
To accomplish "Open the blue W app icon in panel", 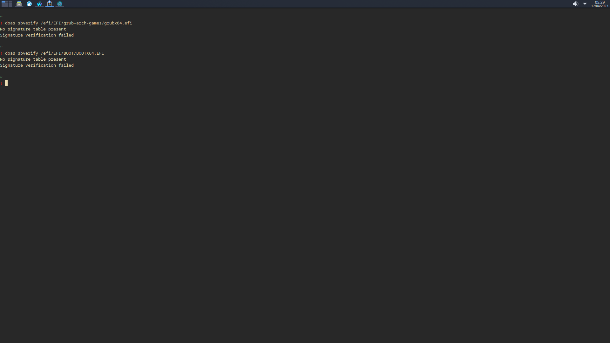I will point(39,4).
